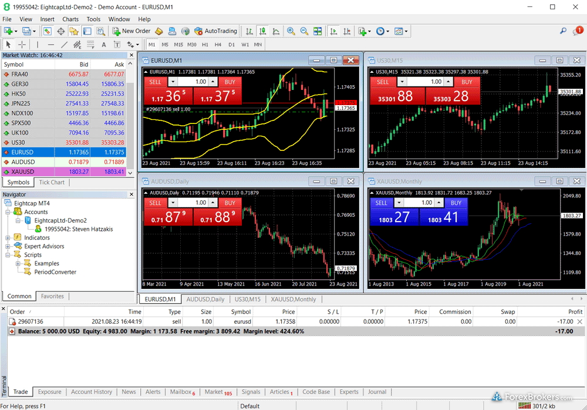Expand the Expert Advisors tree node
This screenshot has height=410, width=587.
click(x=8, y=246)
